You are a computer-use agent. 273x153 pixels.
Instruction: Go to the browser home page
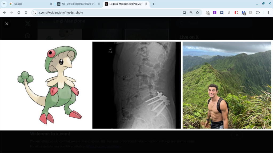coord(26,13)
